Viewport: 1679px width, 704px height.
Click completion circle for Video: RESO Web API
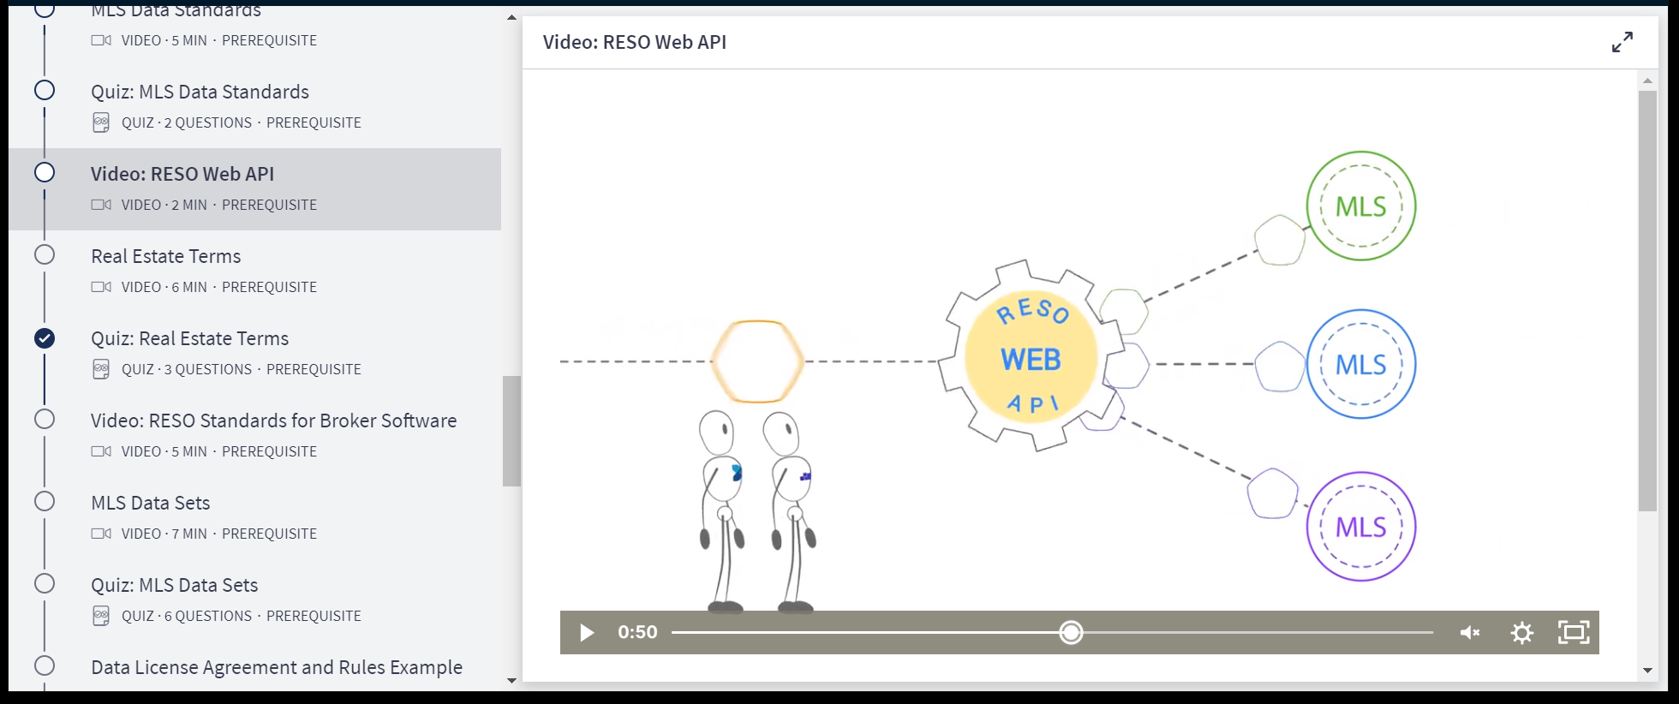coord(45,172)
